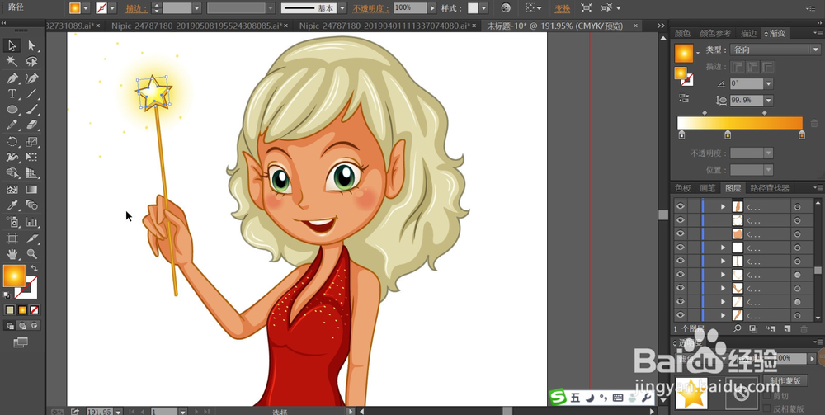The image size is (825, 415).
Task: Hide the last visible layer row's eye
Action: click(681, 315)
